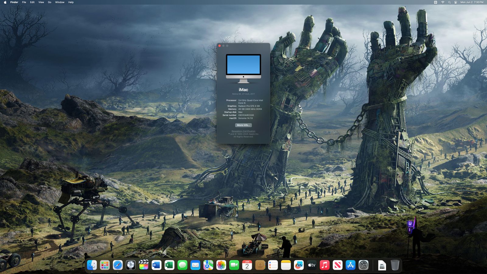
Task: Launch Safari from the Dock
Action: tap(118, 265)
